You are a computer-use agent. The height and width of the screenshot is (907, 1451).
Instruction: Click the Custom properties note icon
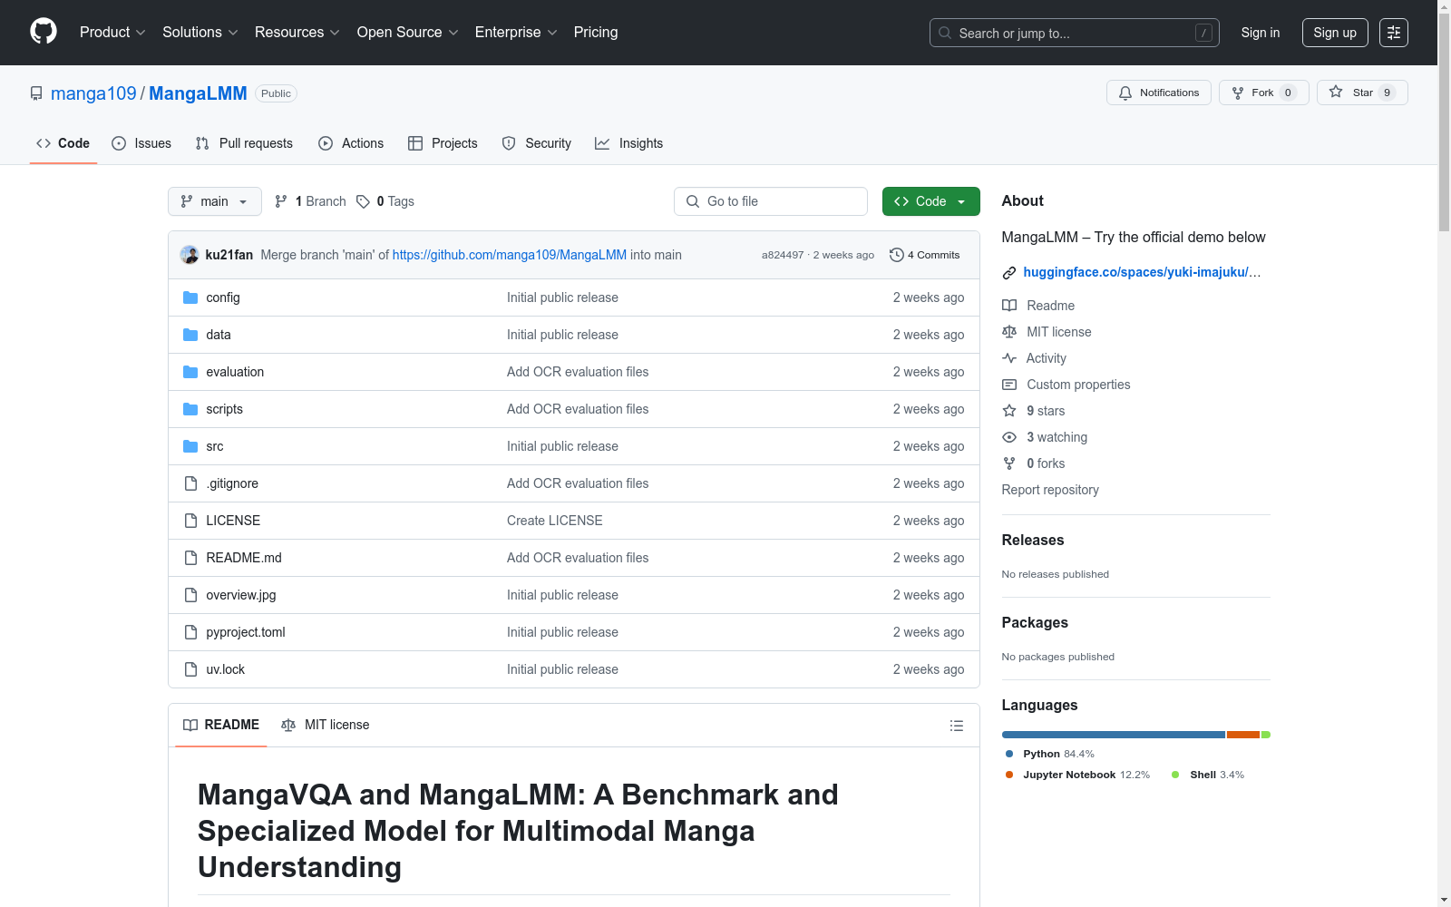[x=1009, y=385]
